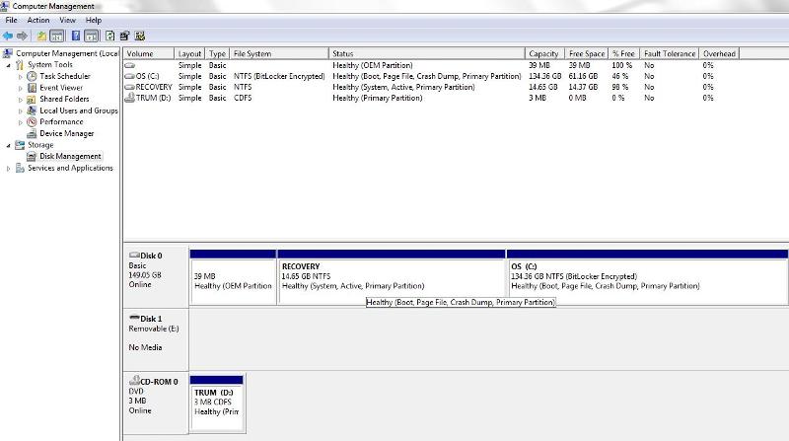
Task: Select Device Manager label in the tree
Action: (67, 133)
